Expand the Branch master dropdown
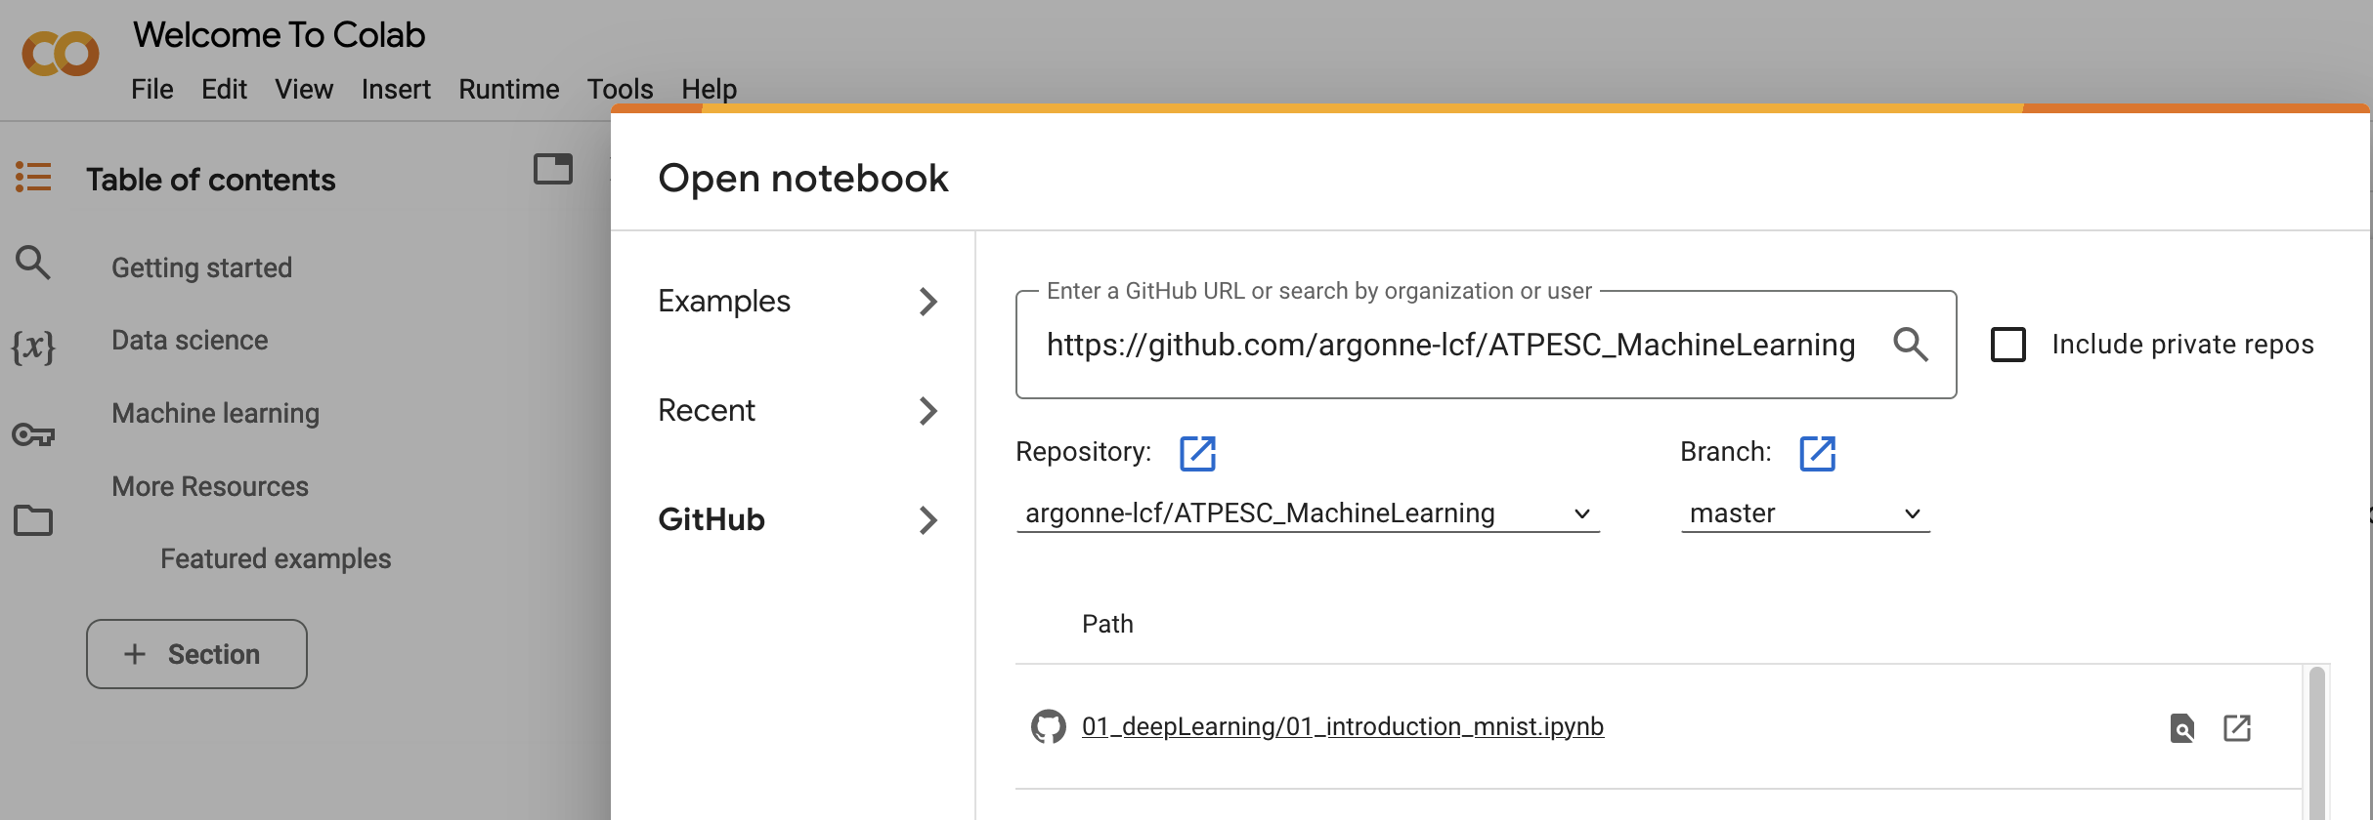The image size is (2373, 820). [x=1805, y=513]
